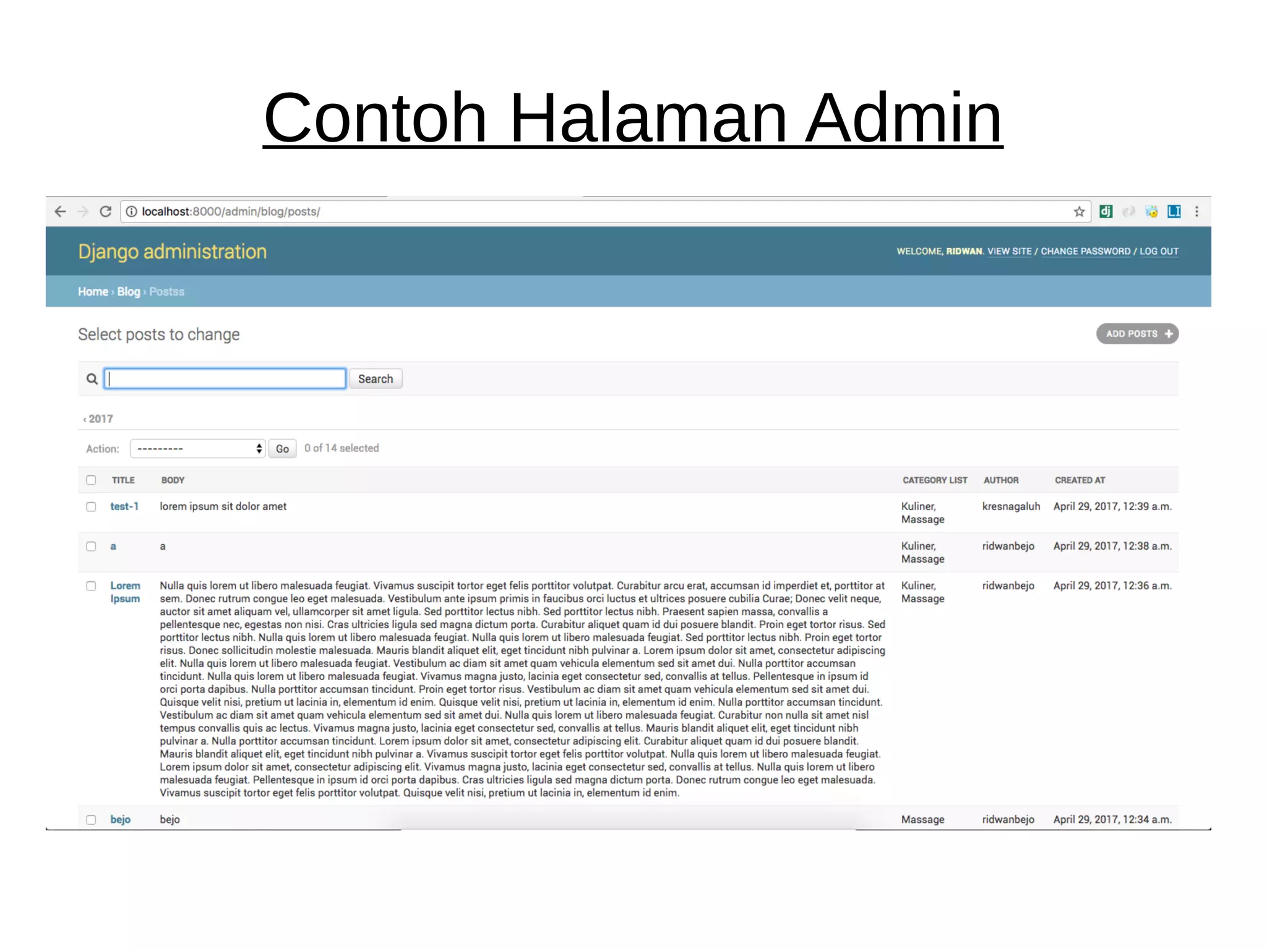Open the test-1 post title link
Viewport: 1267px width, 949px height.
(x=124, y=506)
